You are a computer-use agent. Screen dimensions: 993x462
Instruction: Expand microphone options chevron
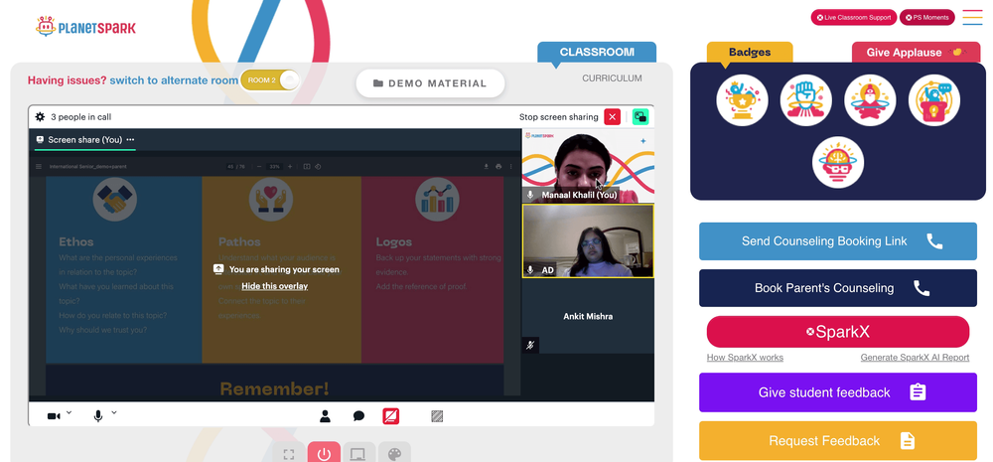(x=114, y=412)
